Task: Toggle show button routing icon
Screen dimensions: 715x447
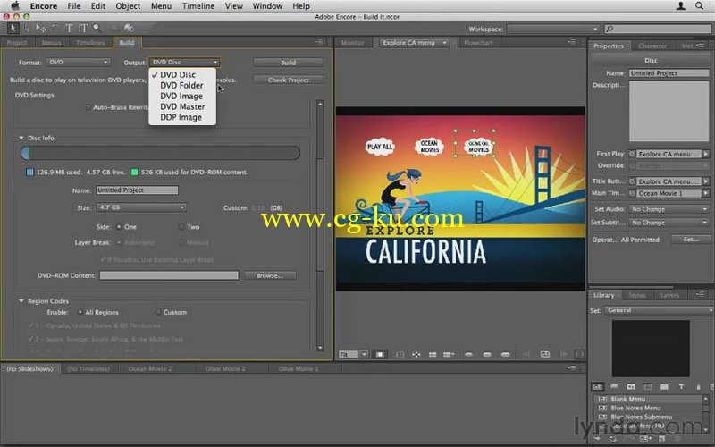Action: [x=416, y=354]
